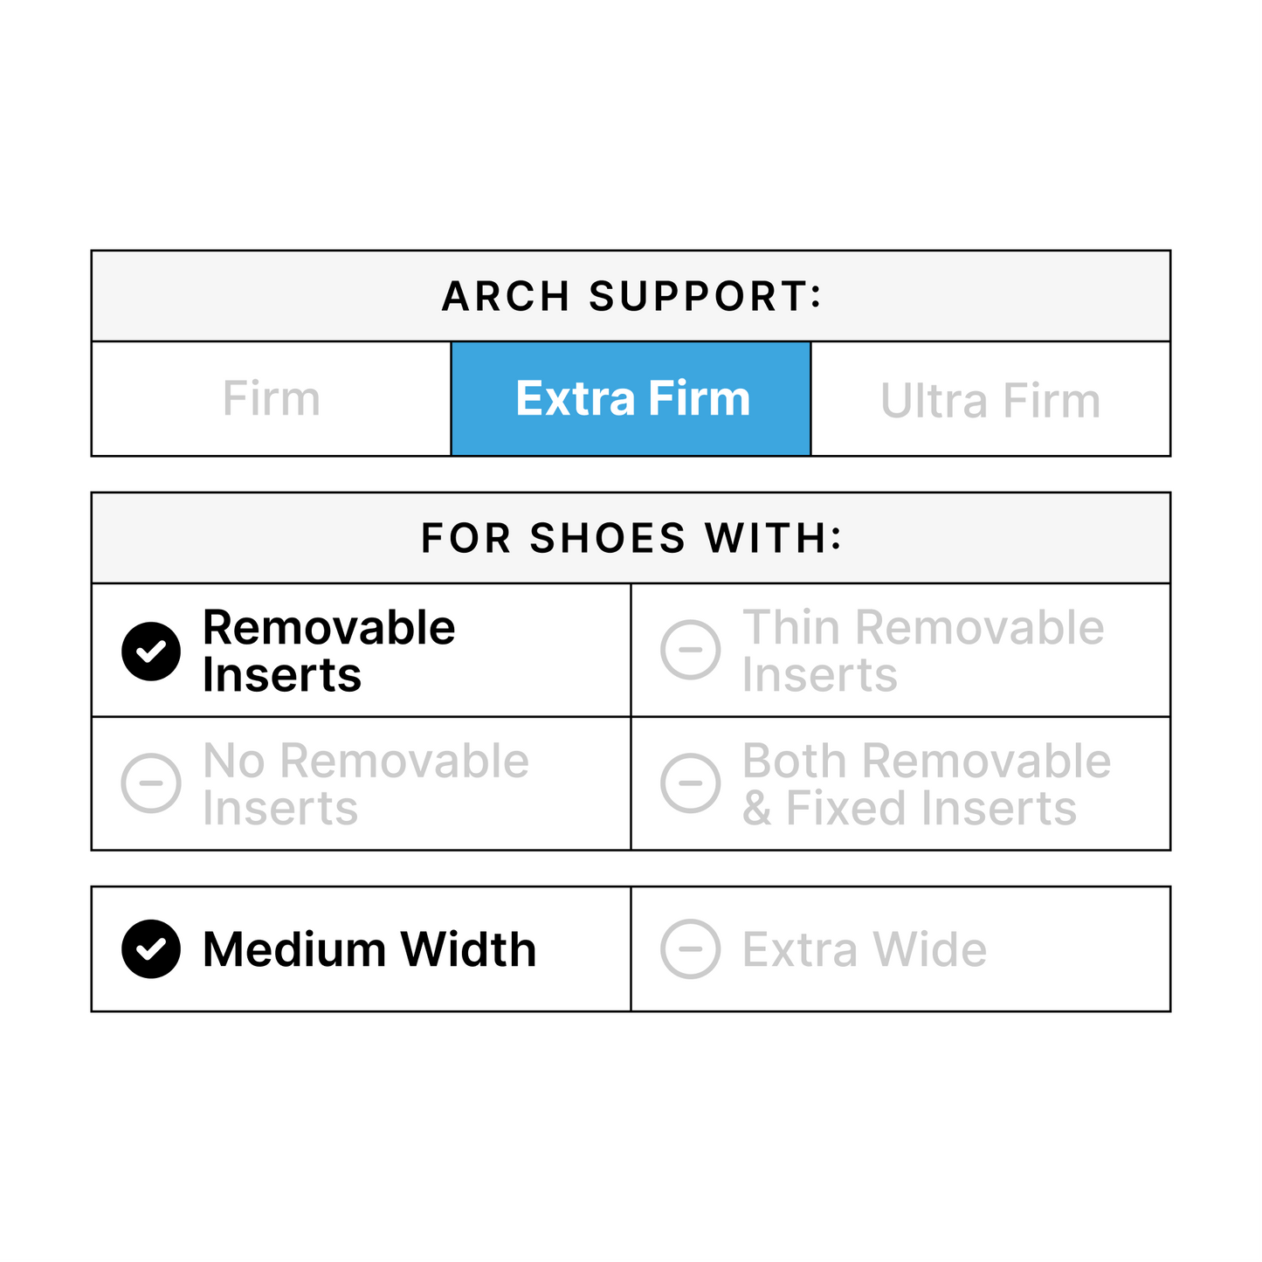The width and height of the screenshot is (1262, 1262).
Task: Click the minus icon beside Thin Removable Inserts
Action: tap(690, 650)
